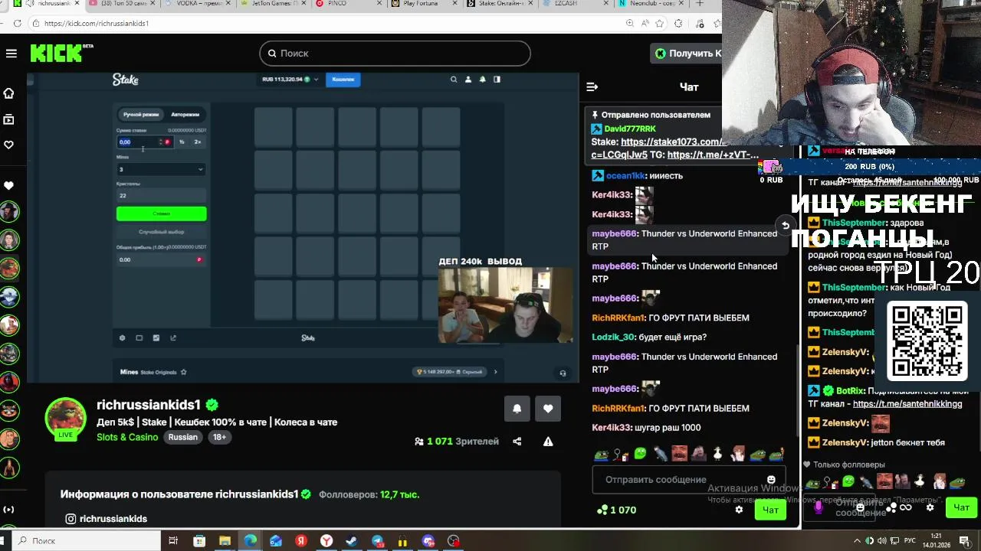Select the Russian language tag
Screen dimensions: 981x551
click(x=183, y=437)
